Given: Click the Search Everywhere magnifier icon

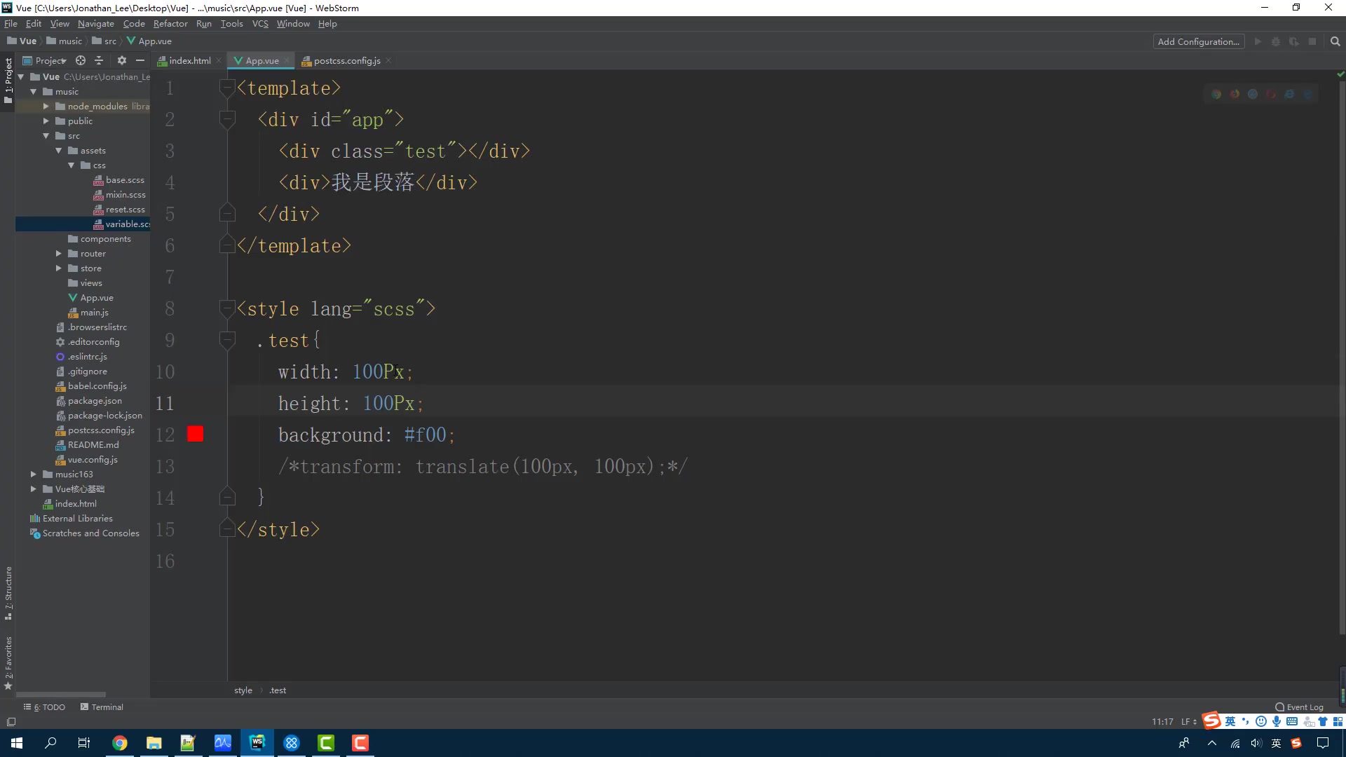Looking at the screenshot, I should tap(1335, 41).
